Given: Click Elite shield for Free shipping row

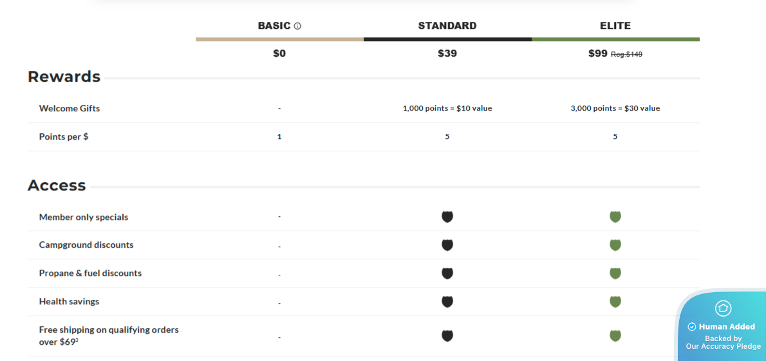Looking at the screenshot, I should [615, 335].
